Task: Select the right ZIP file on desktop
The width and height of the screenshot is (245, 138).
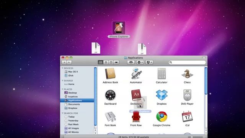Action: point(142,49)
